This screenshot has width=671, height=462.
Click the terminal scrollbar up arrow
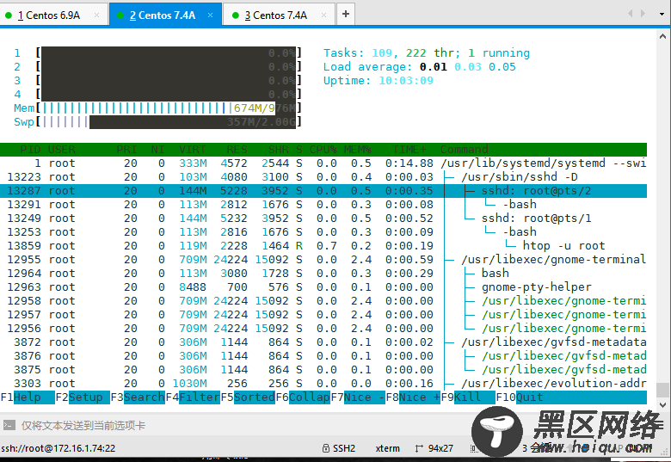pos(663,37)
